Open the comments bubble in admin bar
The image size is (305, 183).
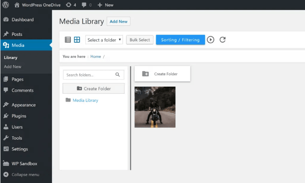[87, 5]
